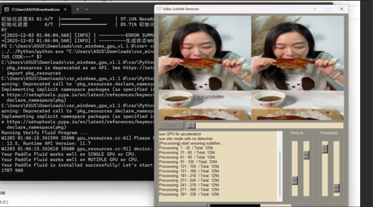Click the video timeline slider handle
Screen dimensions: 373x207
coord(191,125)
